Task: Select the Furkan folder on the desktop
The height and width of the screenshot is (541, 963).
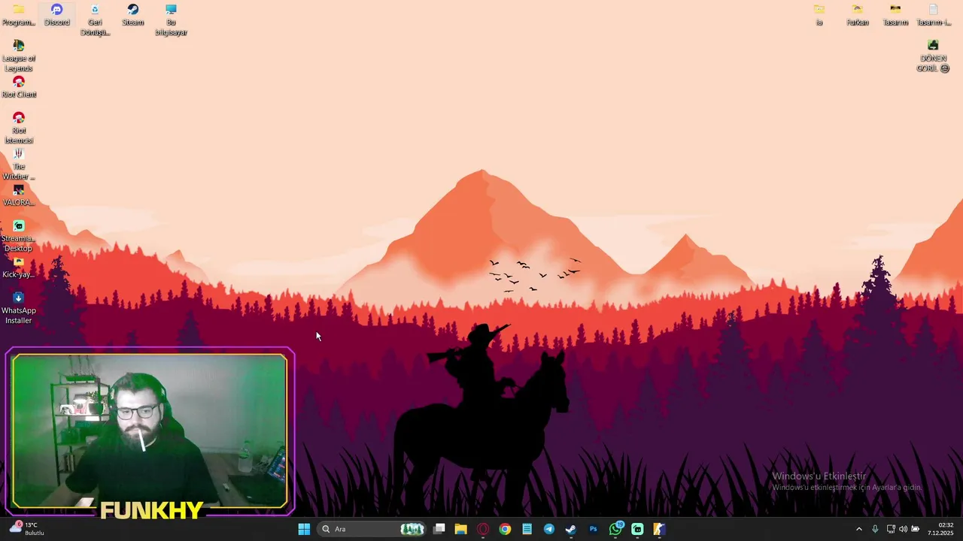Action: pyautogui.click(x=857, y=14)
